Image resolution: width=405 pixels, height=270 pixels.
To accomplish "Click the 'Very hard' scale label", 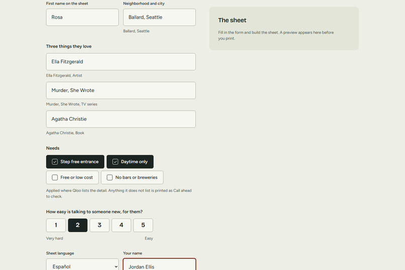I will (x=54, y=238).
